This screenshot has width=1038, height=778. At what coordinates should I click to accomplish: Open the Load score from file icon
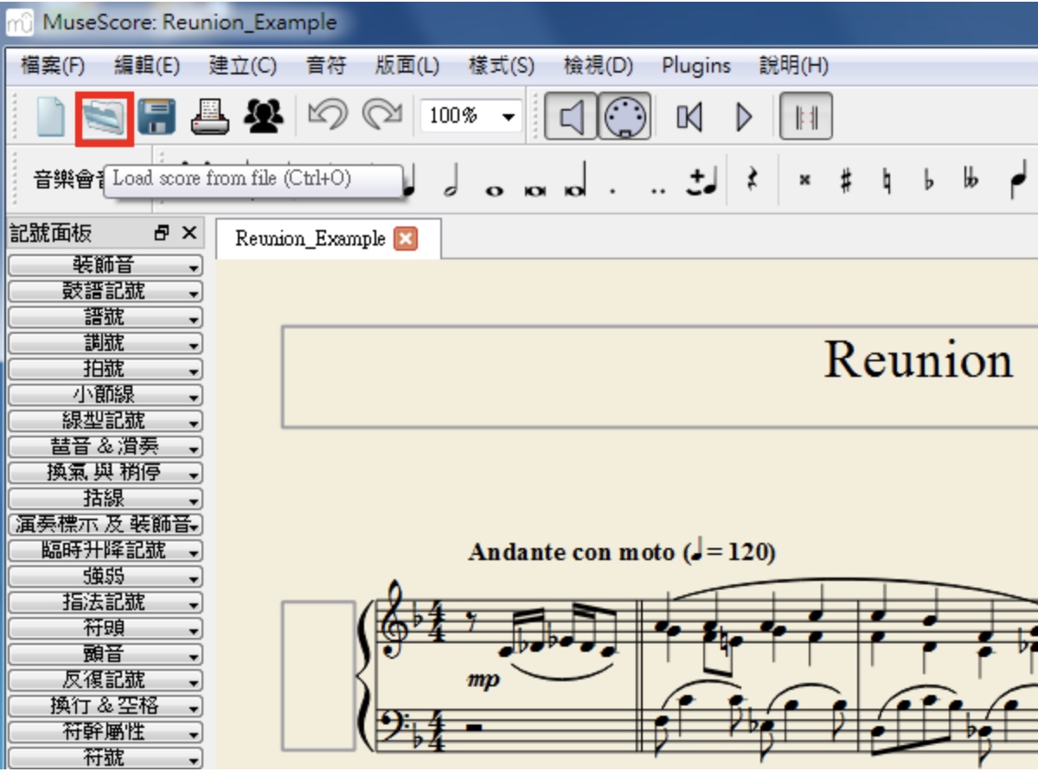(104, 118)
